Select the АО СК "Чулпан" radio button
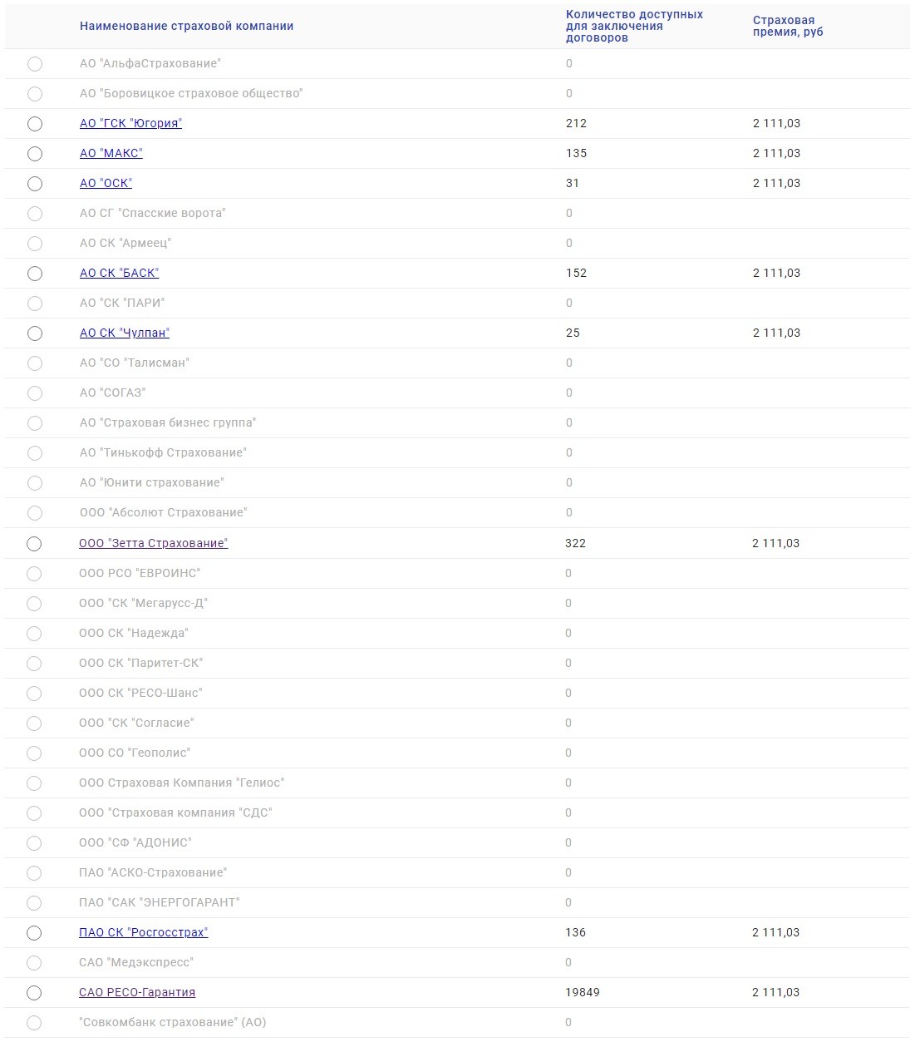 point(35,333)
